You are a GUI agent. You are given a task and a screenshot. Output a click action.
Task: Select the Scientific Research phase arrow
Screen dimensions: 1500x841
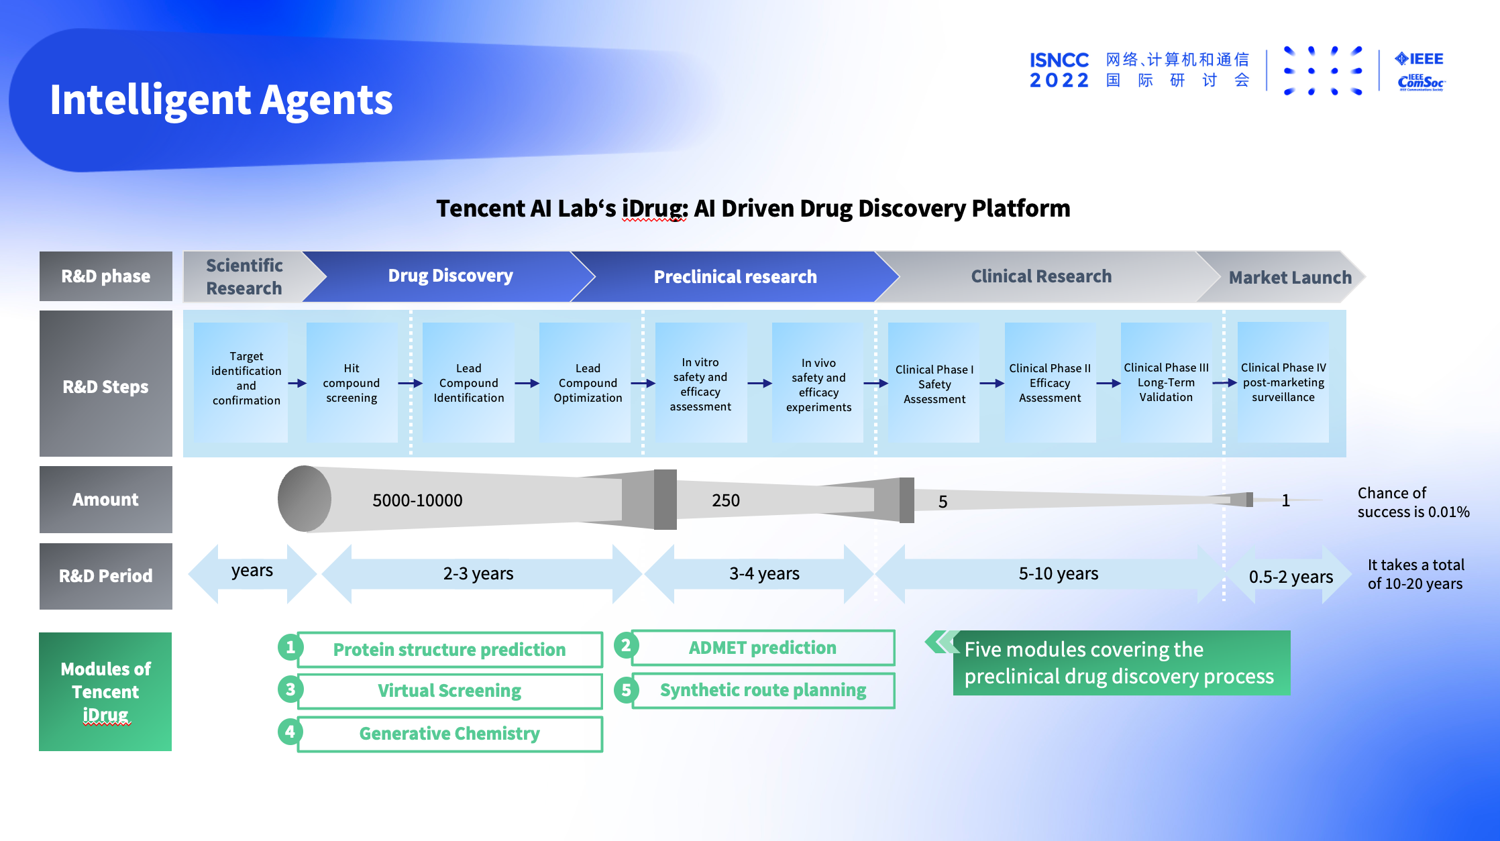(x=254, y=276)
